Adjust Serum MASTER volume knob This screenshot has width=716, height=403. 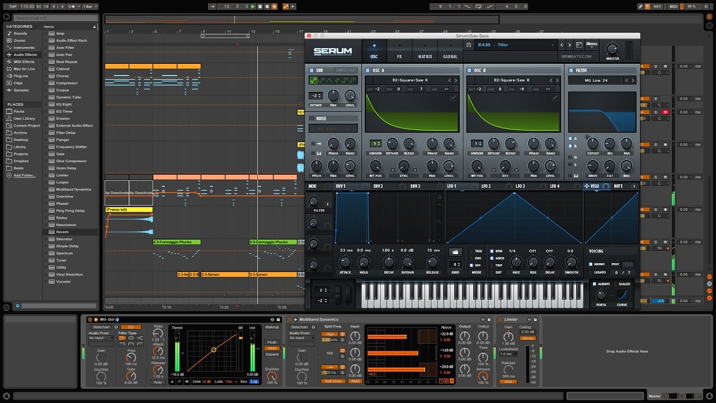[613, 49]
